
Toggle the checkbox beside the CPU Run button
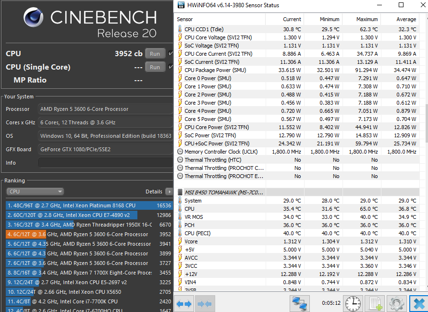point(171,53)
